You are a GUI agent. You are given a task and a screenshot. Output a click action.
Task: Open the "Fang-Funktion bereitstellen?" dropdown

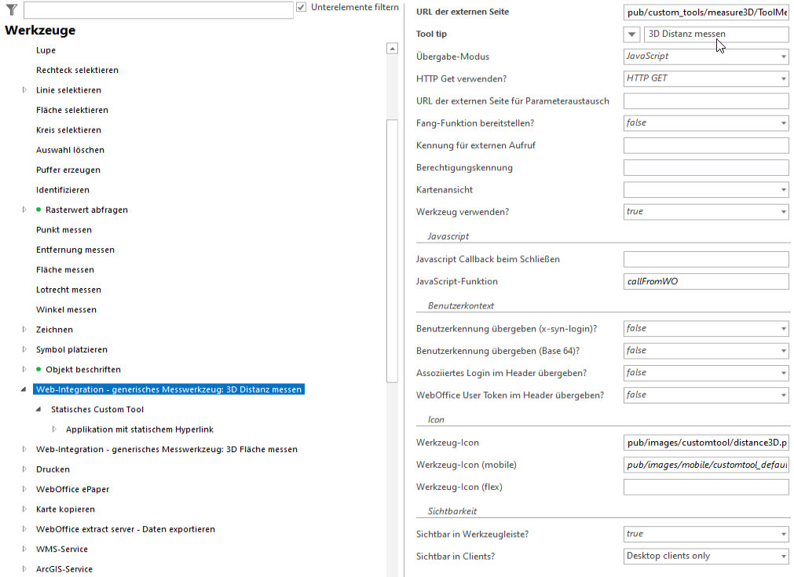[x=782, y=122]
